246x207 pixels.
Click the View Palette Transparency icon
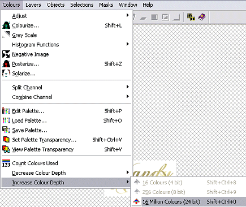6,149
